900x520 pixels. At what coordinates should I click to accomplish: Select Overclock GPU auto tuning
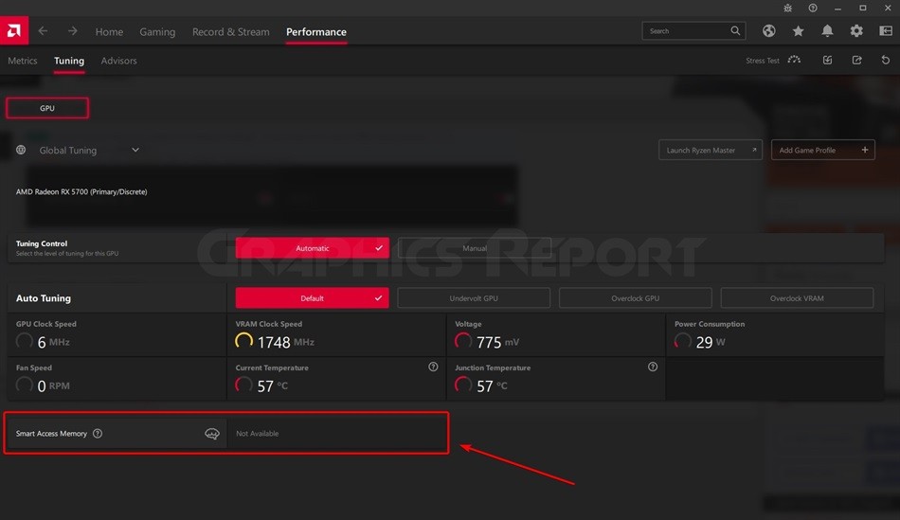tap(636, 297)
